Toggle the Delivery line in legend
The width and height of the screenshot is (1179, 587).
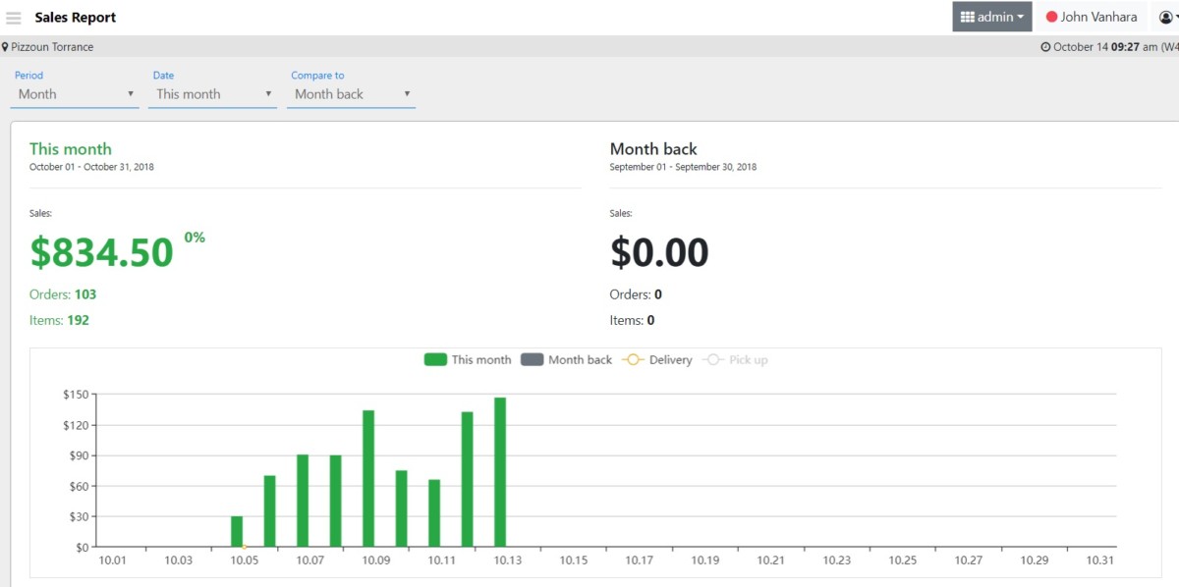point(657,360)
